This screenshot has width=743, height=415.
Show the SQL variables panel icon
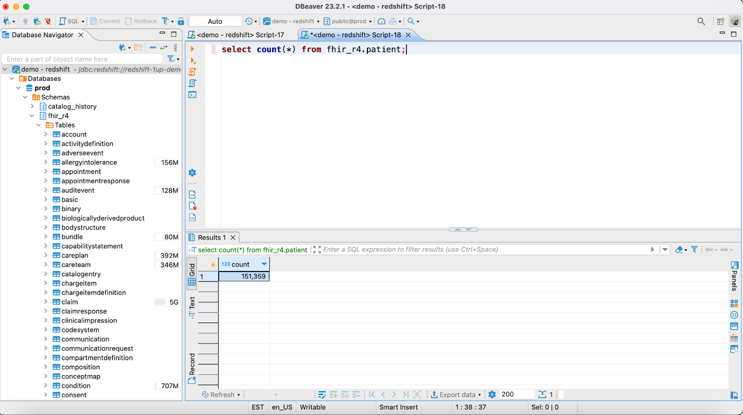192,217
